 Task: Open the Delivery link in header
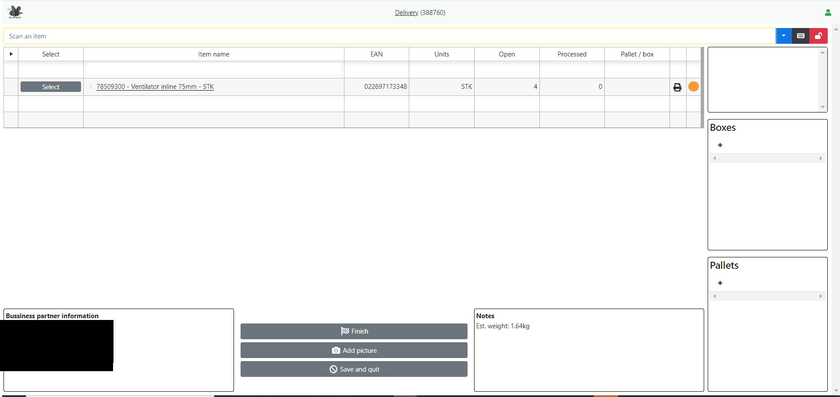(406, 13)
